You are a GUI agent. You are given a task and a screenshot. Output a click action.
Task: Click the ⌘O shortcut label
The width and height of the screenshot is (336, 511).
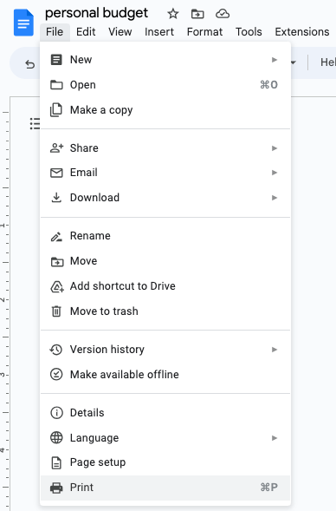tap(269, 85)
